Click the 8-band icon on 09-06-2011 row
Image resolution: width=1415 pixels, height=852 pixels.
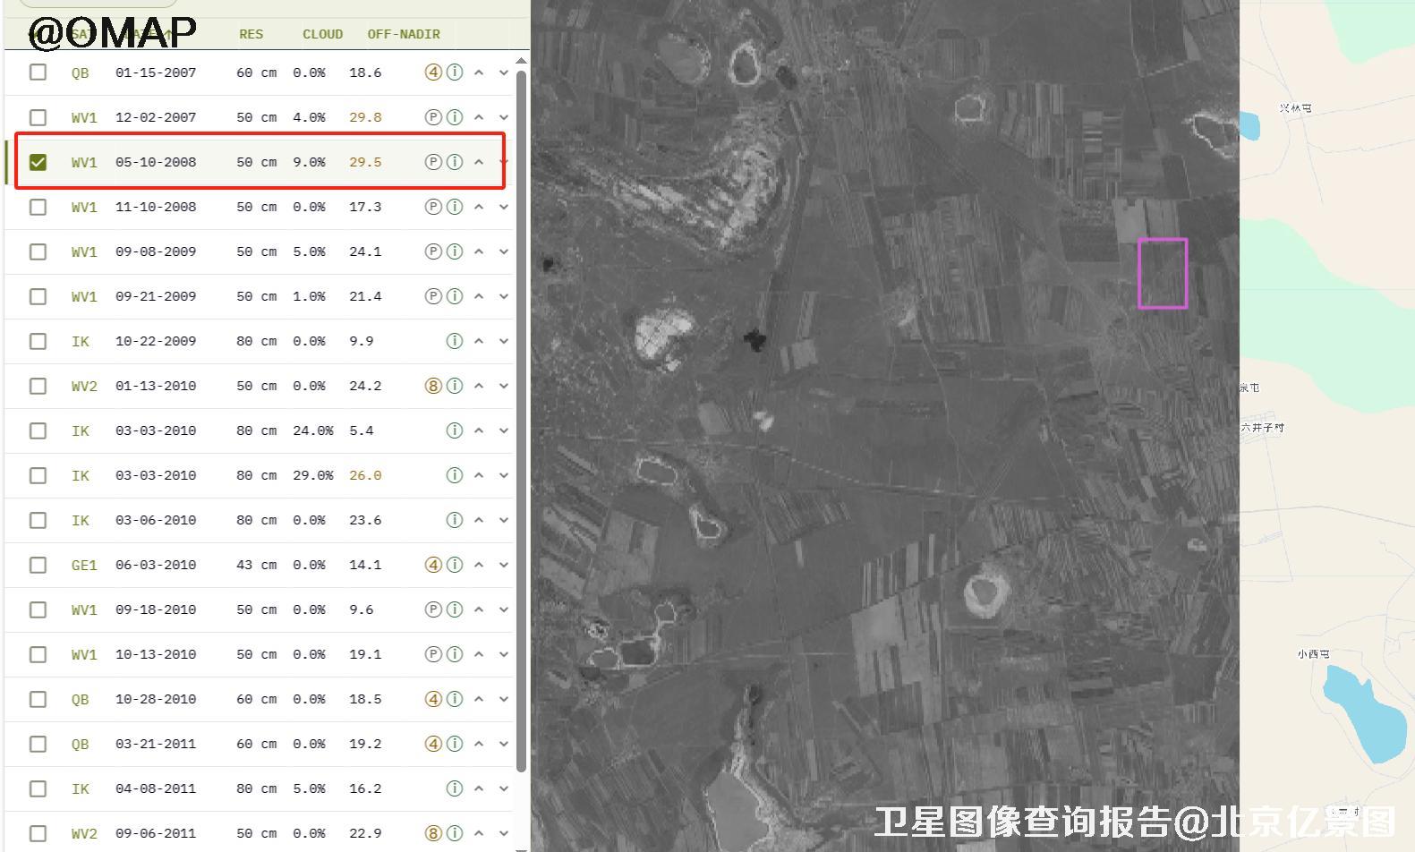(433, 833)
